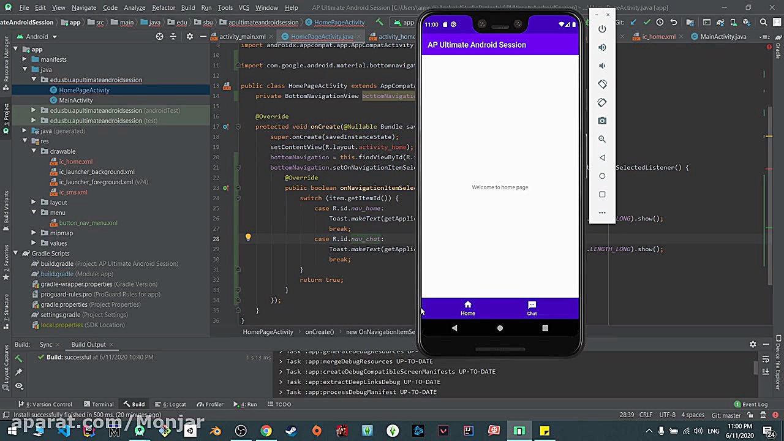Toggle the eye view filter in Build panel

click(19, 386)
